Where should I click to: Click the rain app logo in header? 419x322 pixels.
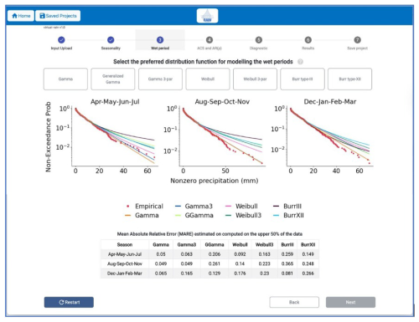click(207, 16)
